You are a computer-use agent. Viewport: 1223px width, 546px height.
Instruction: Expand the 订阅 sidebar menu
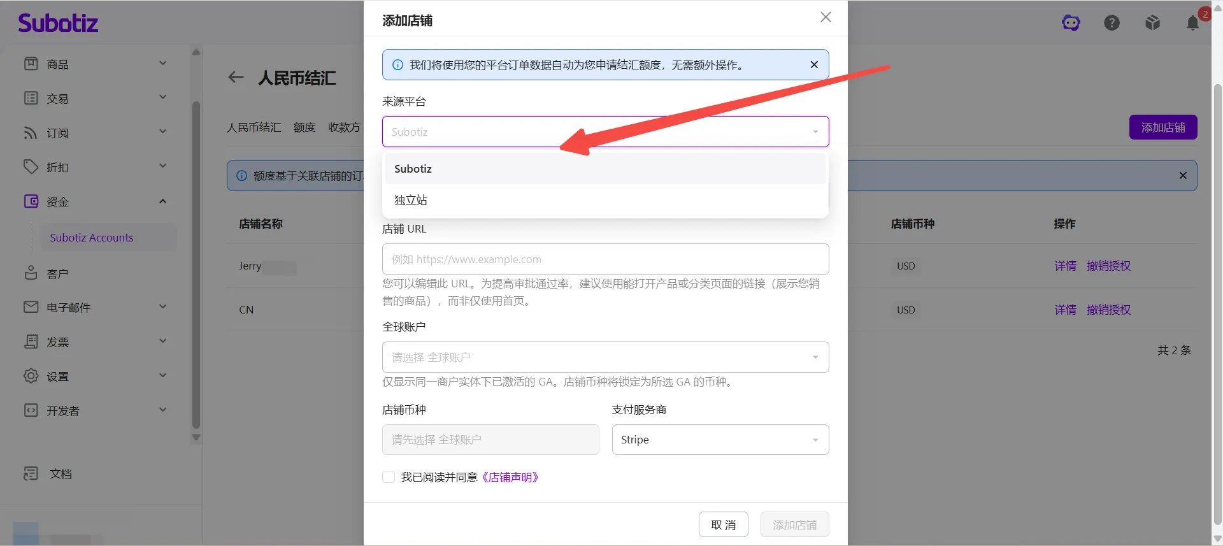(162, 132)
